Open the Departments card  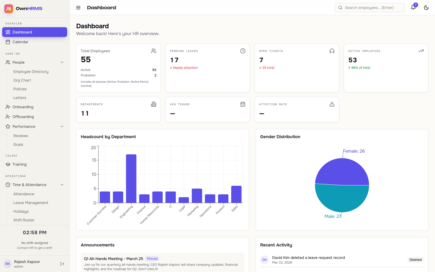coord(119,110)
